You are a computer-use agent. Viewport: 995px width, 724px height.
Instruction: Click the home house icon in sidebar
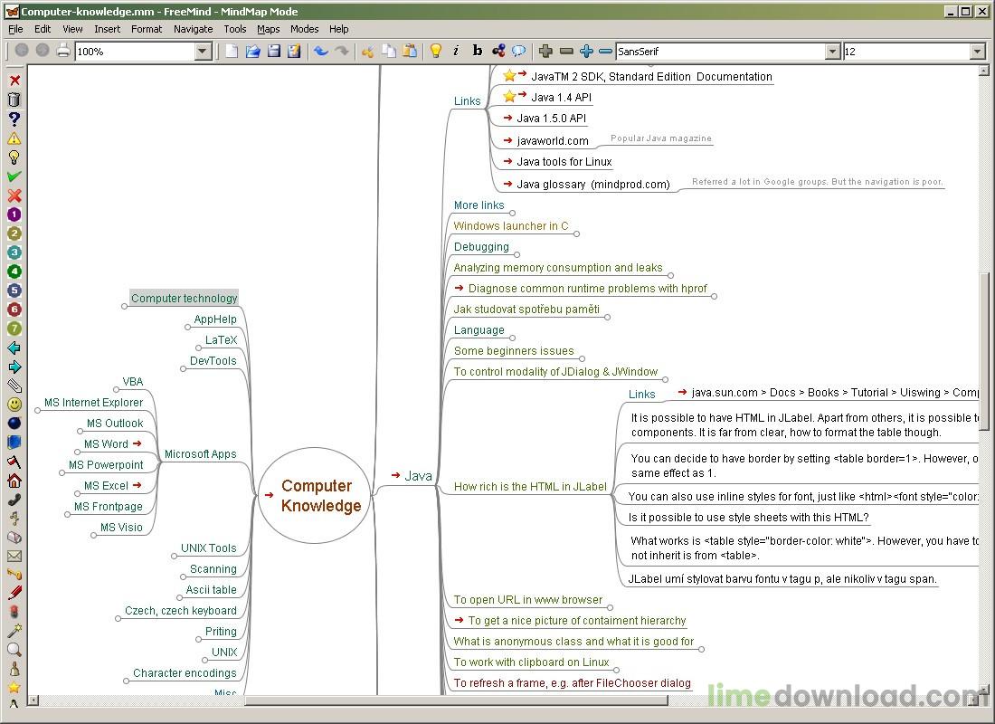[14, 481]
